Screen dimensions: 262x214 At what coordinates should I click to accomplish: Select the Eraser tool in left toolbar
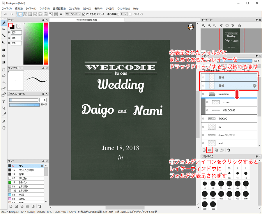pyautogui.click(x=4, y=29)
